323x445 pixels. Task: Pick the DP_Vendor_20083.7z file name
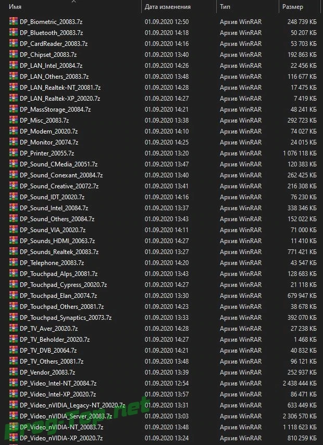[47, 372]
